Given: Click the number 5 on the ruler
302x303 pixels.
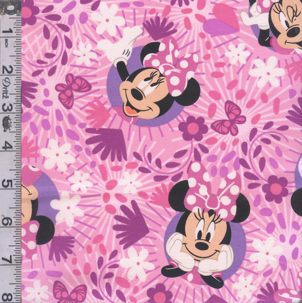Looking at the screenshot, I should (7, 184).
